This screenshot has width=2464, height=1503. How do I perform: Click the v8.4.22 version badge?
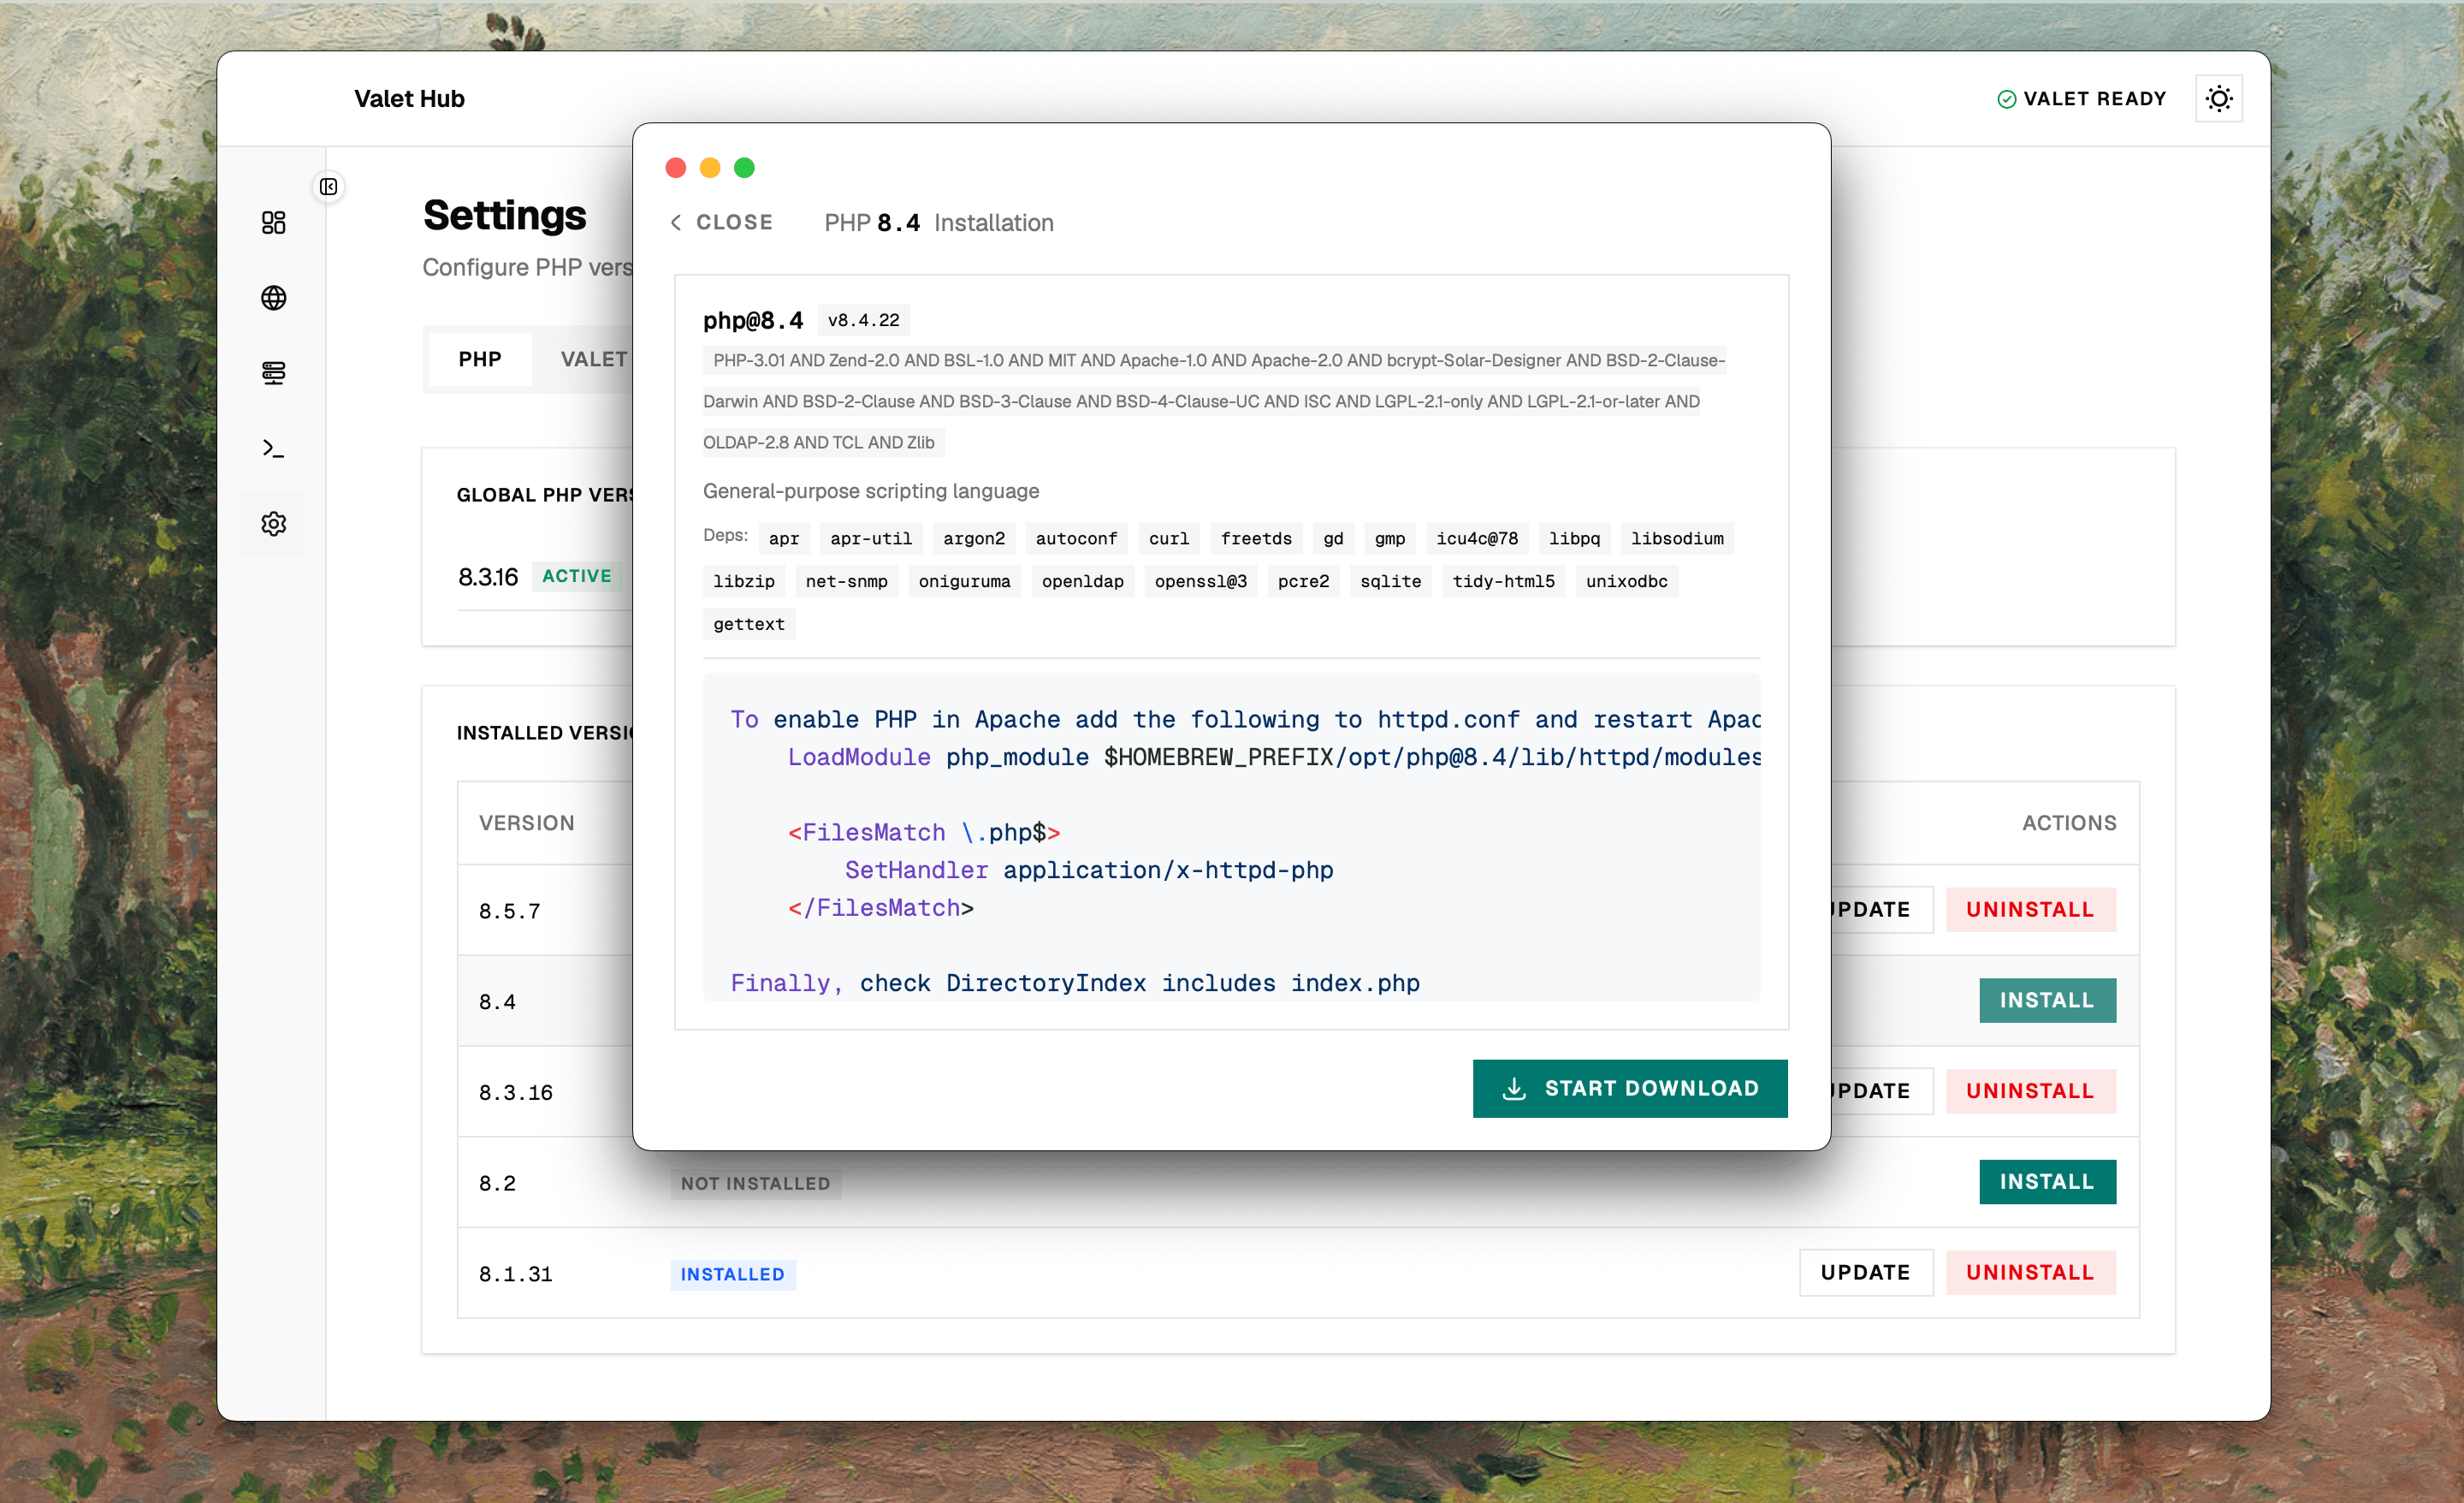point(863,320)
